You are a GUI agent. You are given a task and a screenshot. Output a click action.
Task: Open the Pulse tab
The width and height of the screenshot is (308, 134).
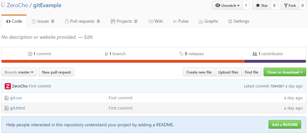coord(180,21)
